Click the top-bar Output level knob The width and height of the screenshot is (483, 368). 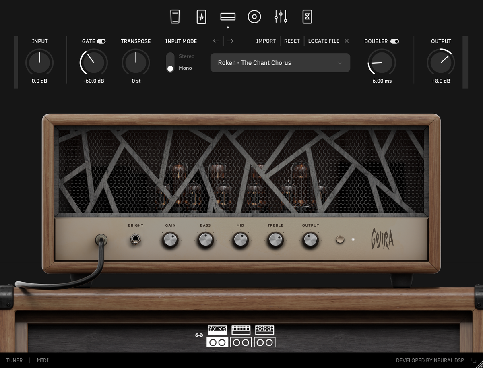441,63
